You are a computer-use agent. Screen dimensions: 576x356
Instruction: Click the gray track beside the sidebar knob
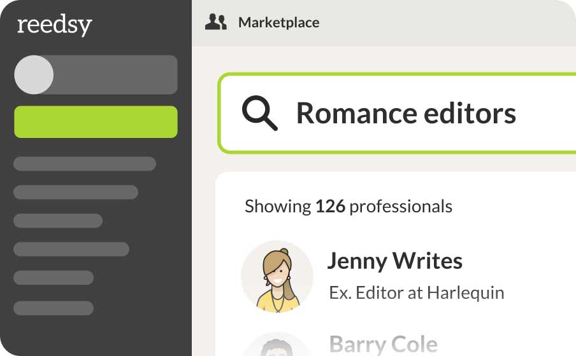point(115,74)
